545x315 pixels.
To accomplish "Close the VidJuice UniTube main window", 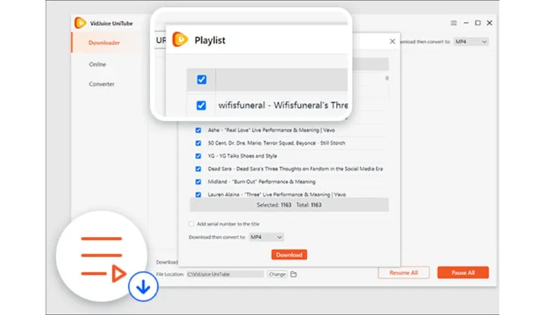I will (x=490, y=23).
